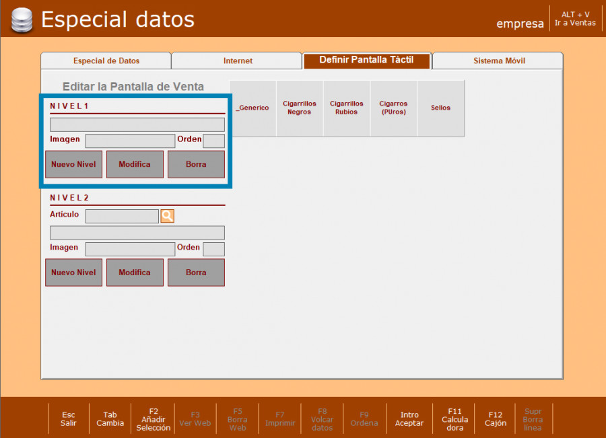Switch to the Especial de Datos tab

(106, 61)
